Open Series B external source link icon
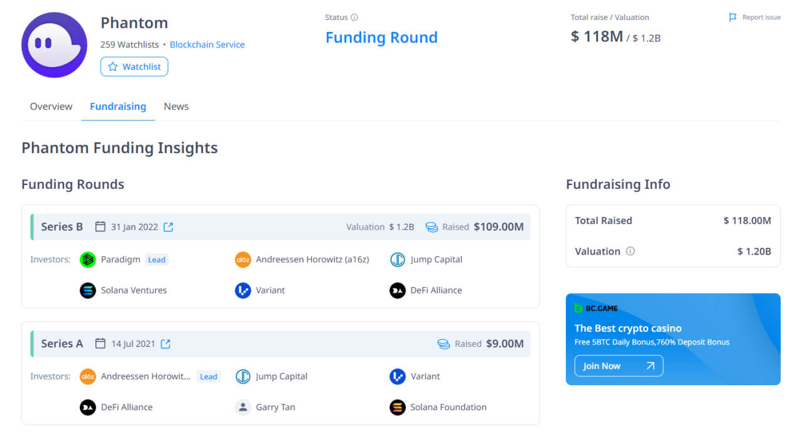 point(168,227)
